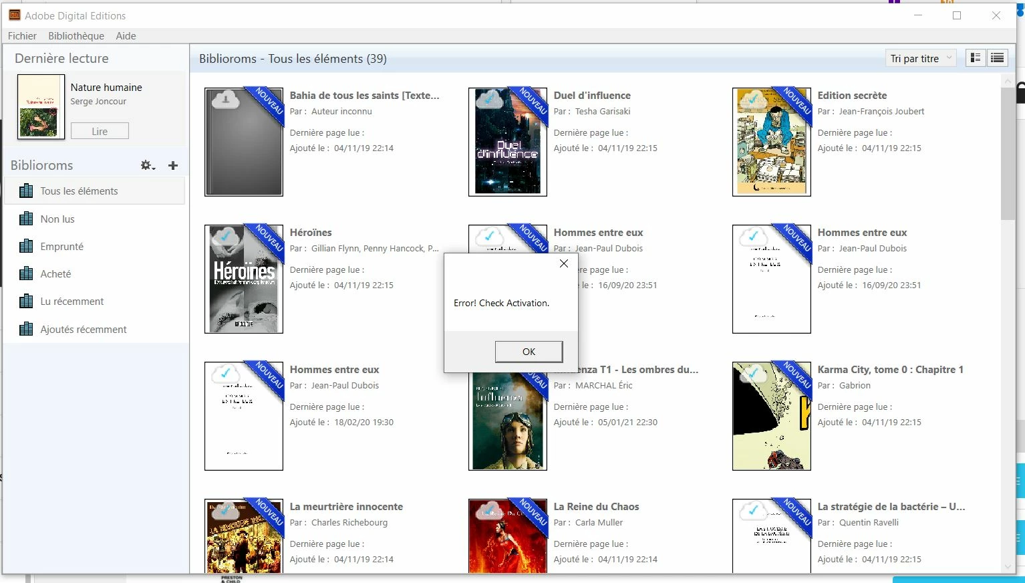The image size is (1025, 583).
Task: Open the Tri par titre sort dropdown
Action: click(921, 58)
